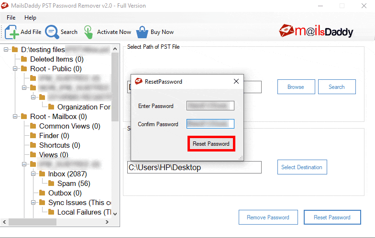Click the Browse button

296,87
